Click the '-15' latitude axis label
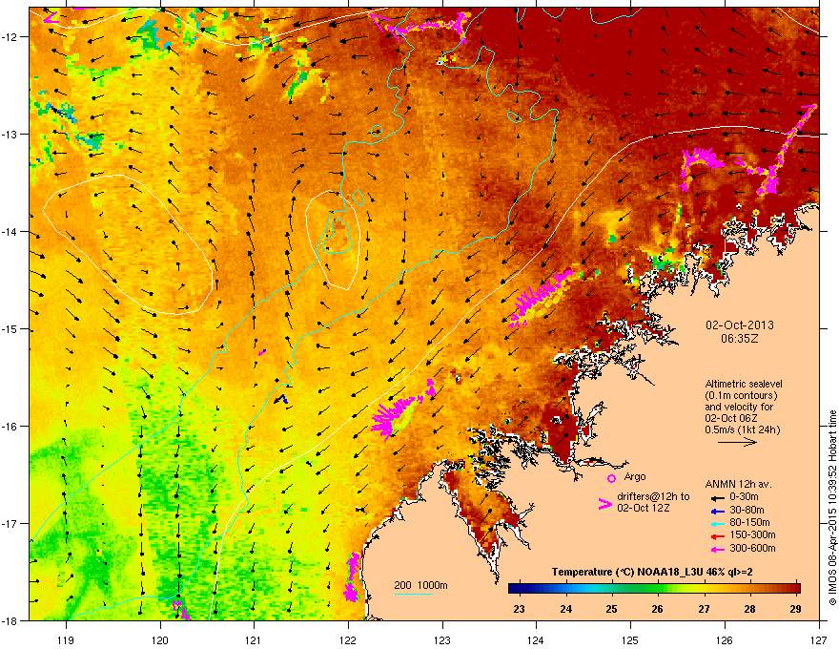 pos(10,328)
